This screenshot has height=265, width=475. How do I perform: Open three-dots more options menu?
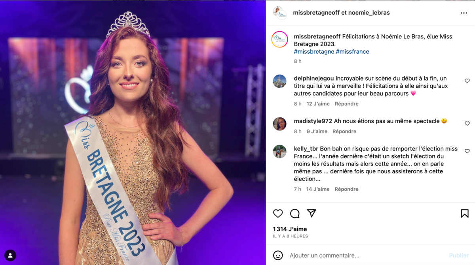tap(464, 13)
